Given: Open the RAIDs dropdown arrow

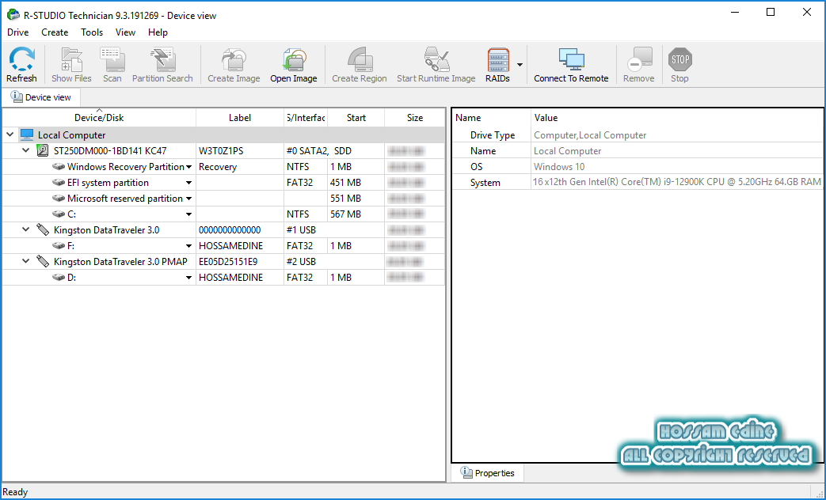Looking at the screenshot, I should click(520, 65).
